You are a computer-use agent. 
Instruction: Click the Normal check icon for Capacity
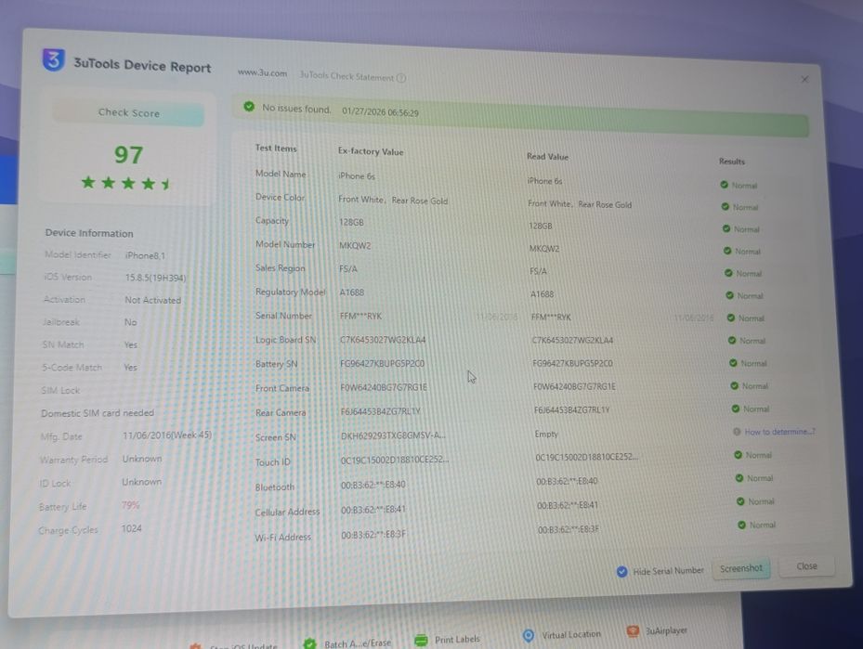coord(726,228)
